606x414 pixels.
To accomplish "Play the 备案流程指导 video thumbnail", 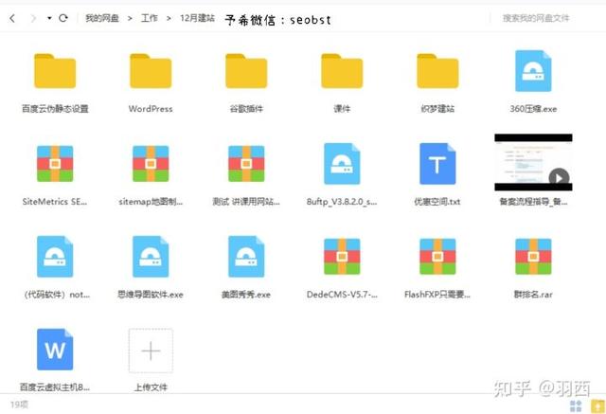I will 533,162.
